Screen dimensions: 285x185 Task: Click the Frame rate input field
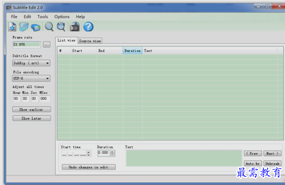point(26,45)
